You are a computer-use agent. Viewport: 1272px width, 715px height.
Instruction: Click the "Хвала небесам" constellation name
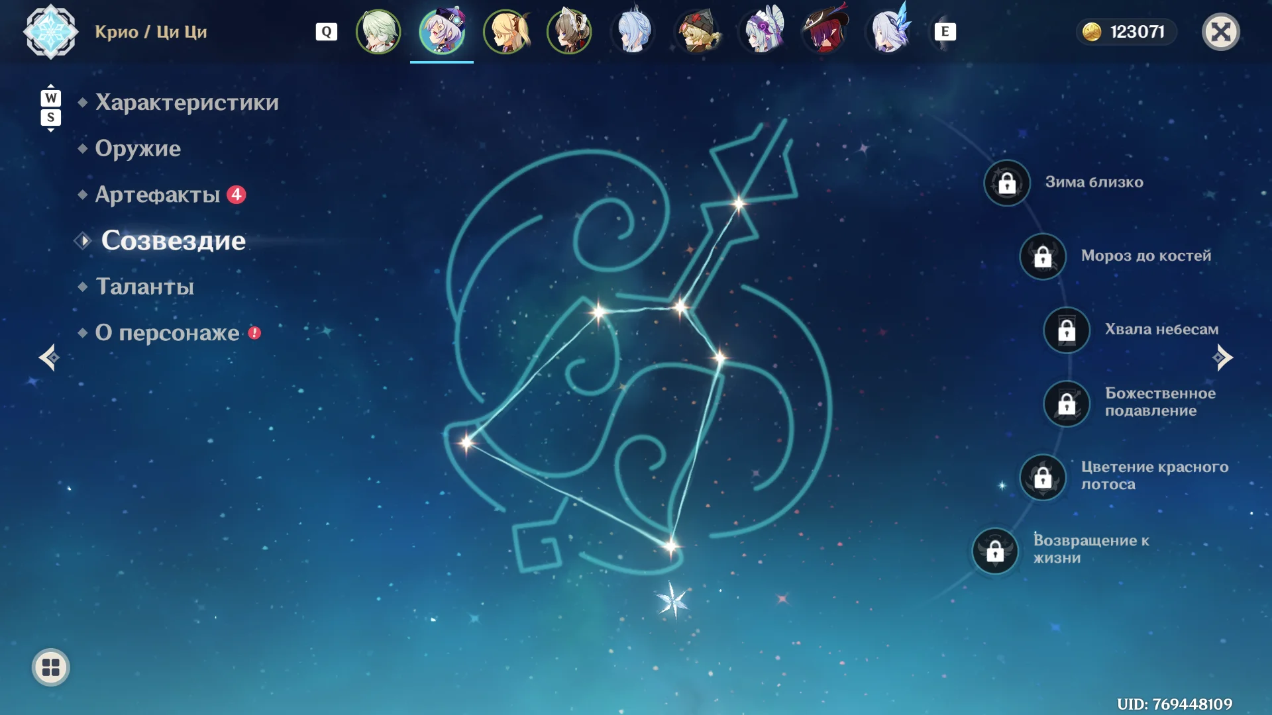(1161, 329)
